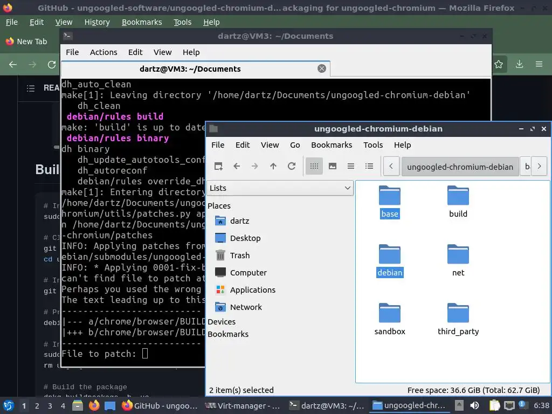Viewport: 552px width, 414px height.
Task: Open the Lists side pane dropdown
Action: click(x=280, y=188)
